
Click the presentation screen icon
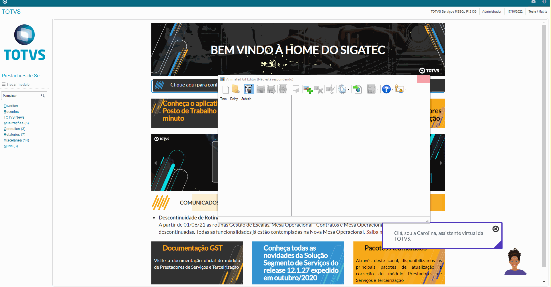(x=296, y=89)
